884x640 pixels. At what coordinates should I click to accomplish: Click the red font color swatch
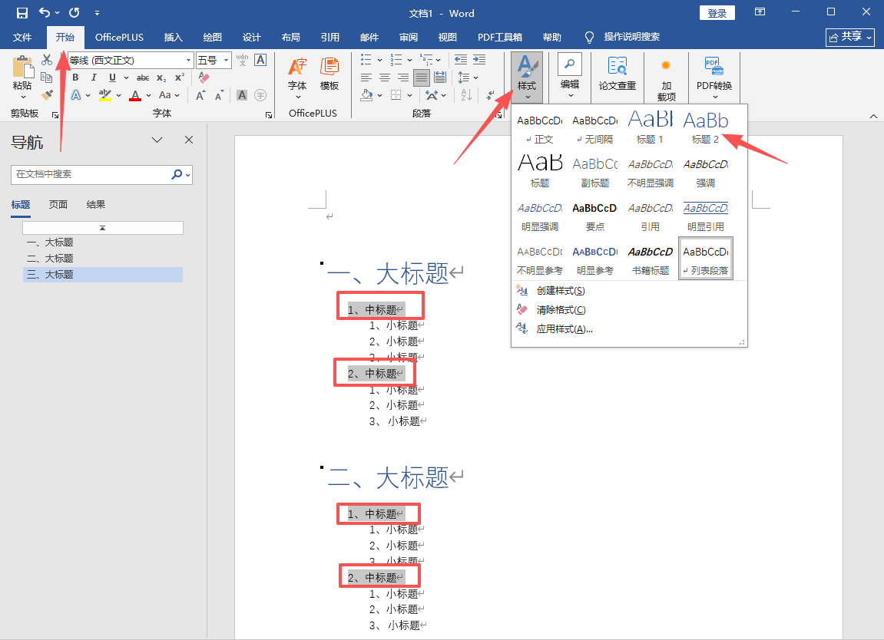pos(135,96)
